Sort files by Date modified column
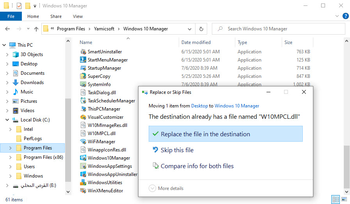This screenshot has height=204, width=350. tap(196, 42)
